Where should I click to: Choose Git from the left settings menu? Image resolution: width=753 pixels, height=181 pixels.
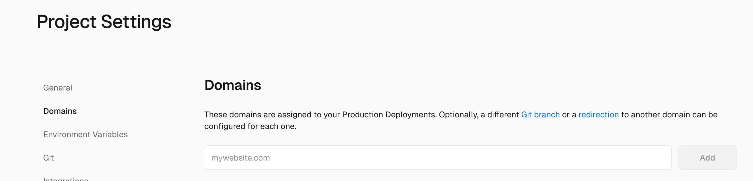pos(48,158)
